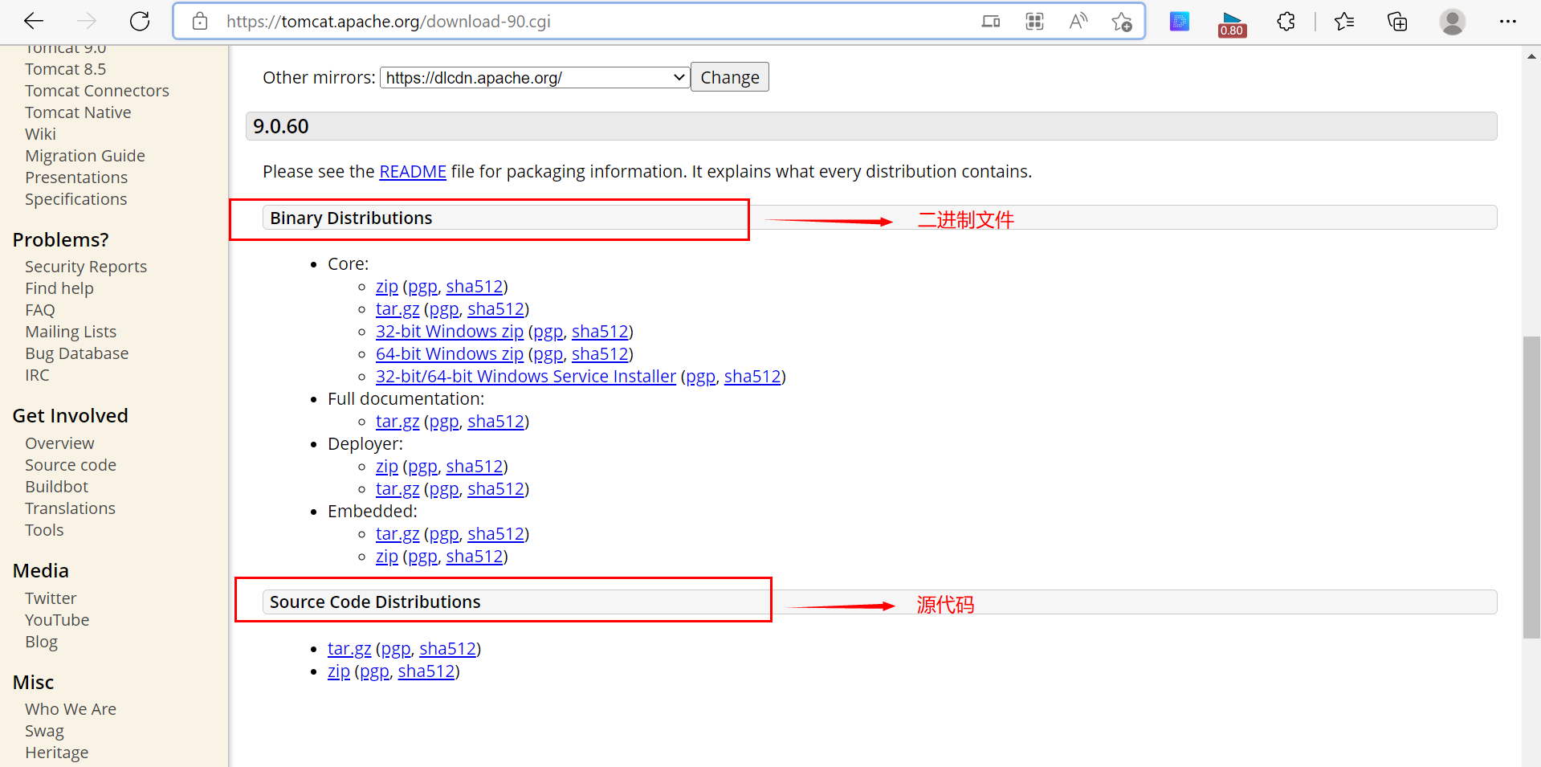
Task: Open sha512 for source code zip
Action: tap(426, 671)
